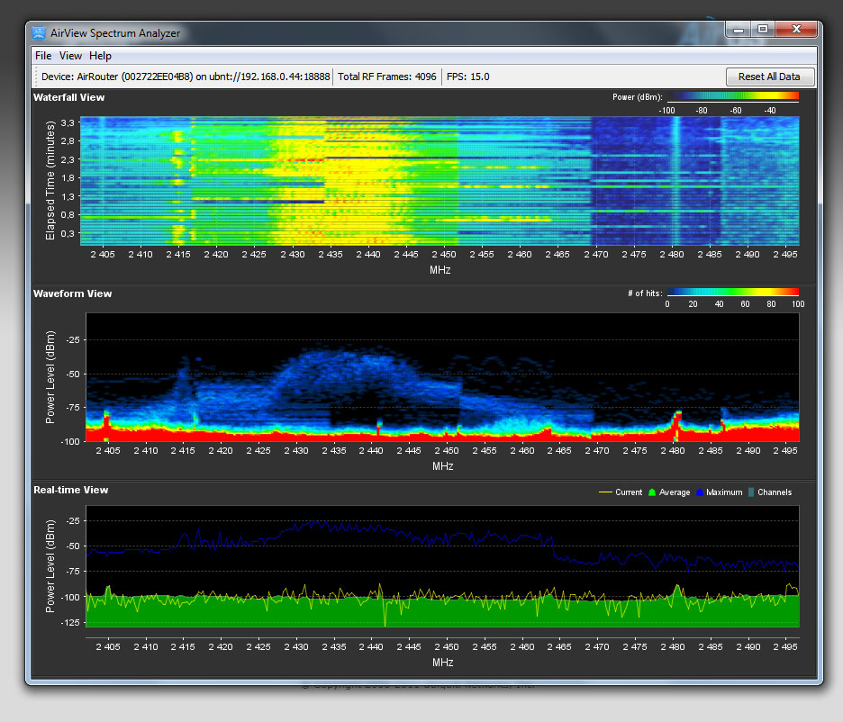Select the Waterfall View panel heading

tap(68, 97)
